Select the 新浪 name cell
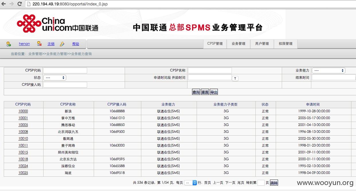Screen dimensions: 356x191 click(x=68, y=111)
